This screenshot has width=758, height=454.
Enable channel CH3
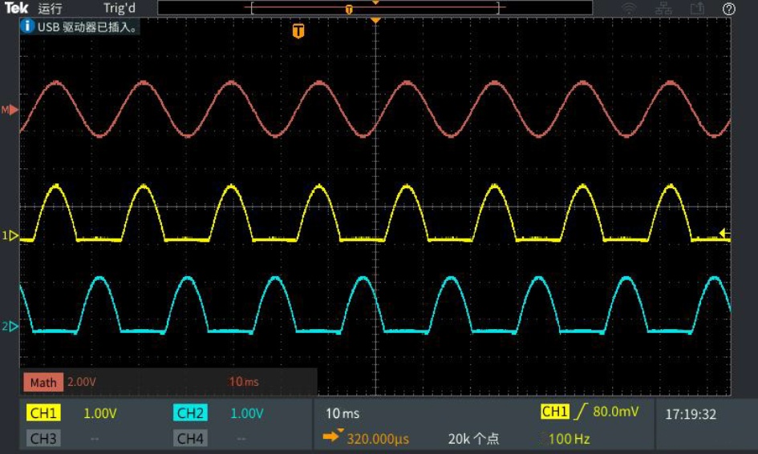43,438
